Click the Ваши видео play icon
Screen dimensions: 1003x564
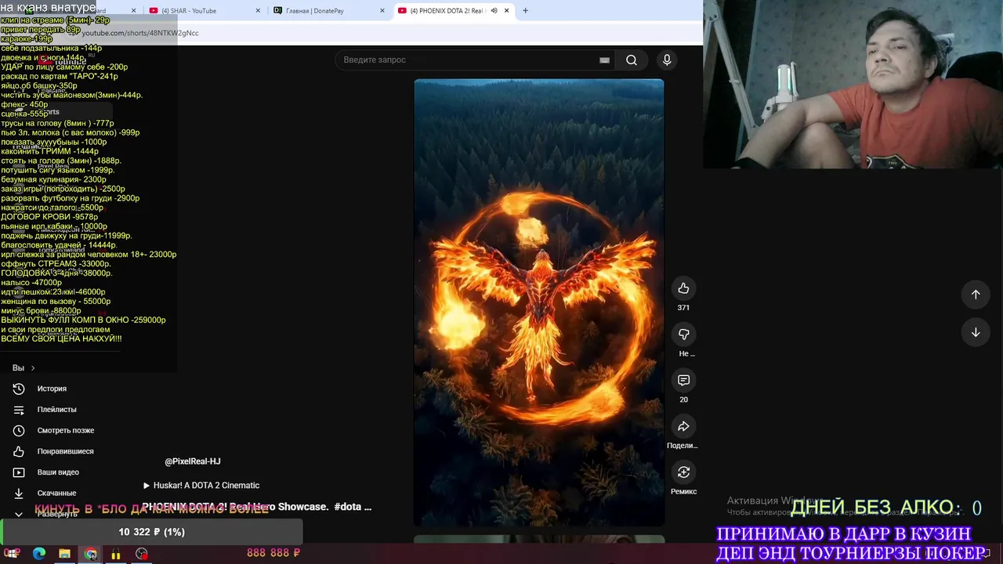pyautogui.click(x=19, y=472)
